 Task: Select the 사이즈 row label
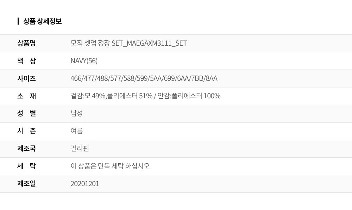[x=26, y=78]
